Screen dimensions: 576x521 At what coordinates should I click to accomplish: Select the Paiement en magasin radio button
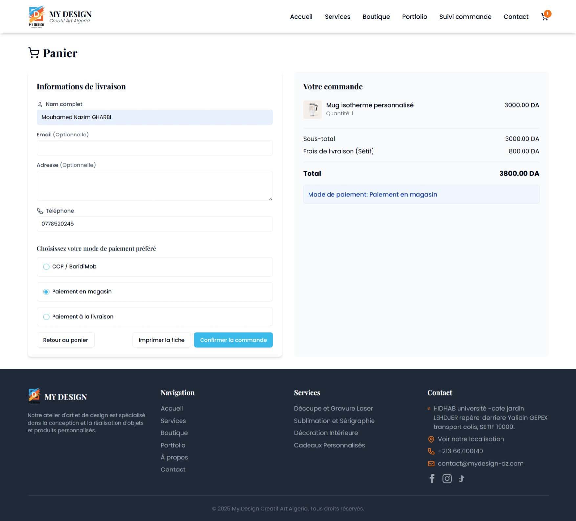click(46, 292)
